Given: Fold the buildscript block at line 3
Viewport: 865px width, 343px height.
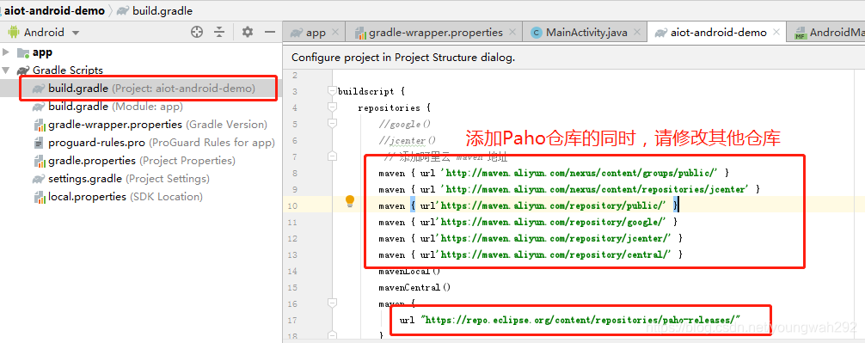Looking at the screenshot, I should [x=332, y=91].
